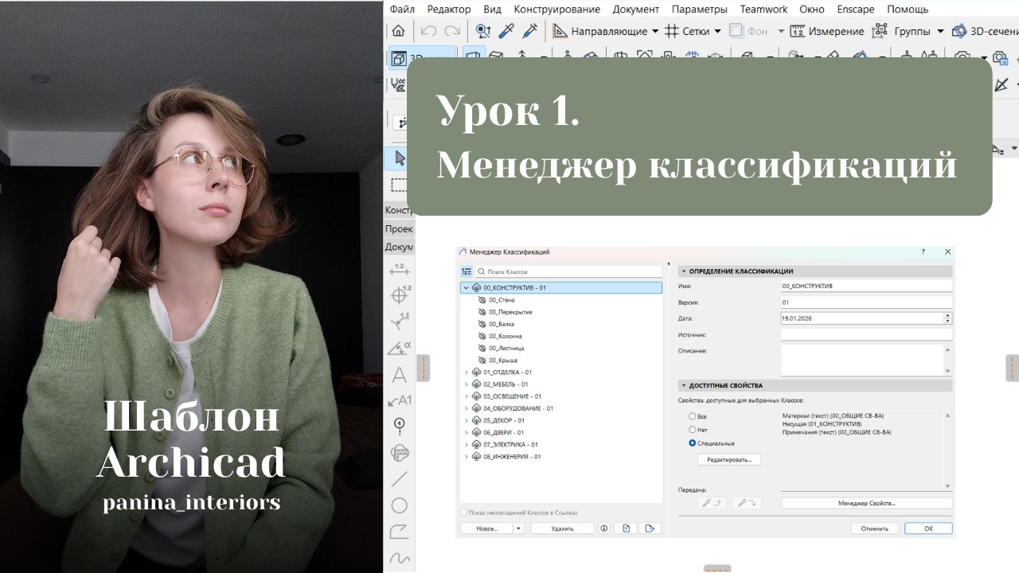Click the Группы grouping icon
The image size is (1019, 573).
(x=880, y=31)
